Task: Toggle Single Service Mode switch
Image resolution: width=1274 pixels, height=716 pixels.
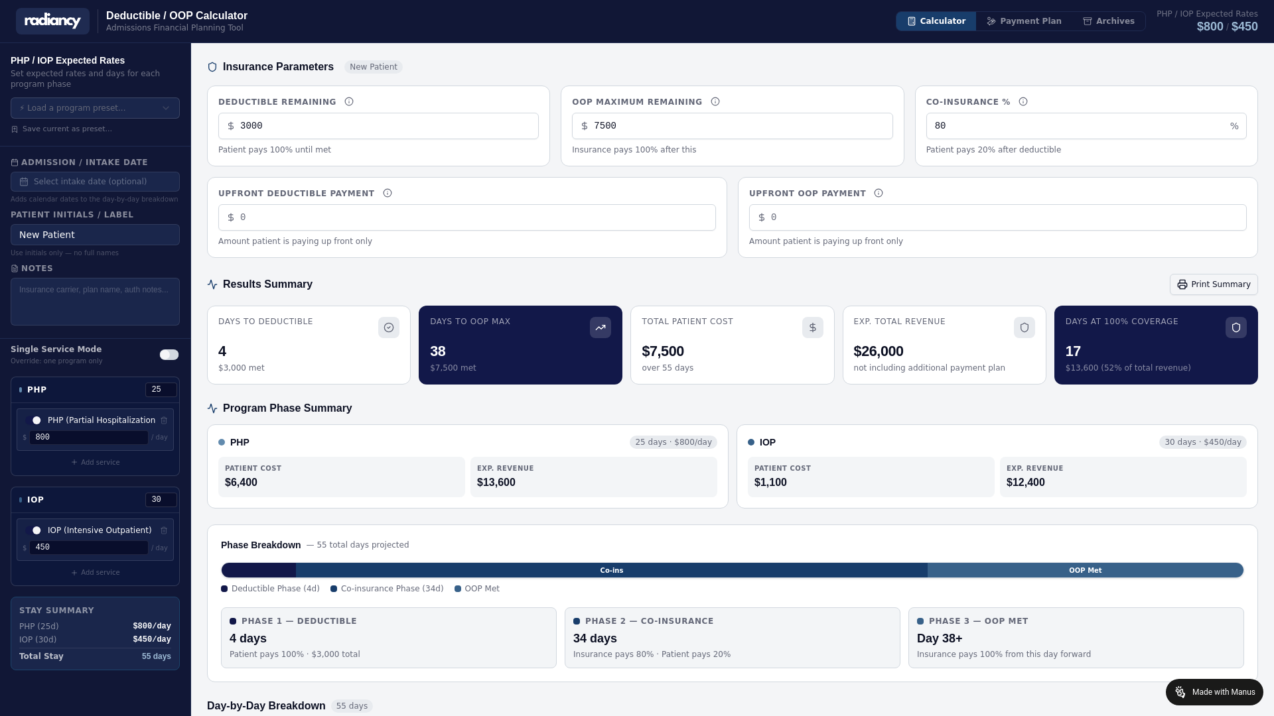Action: point(169,355)
